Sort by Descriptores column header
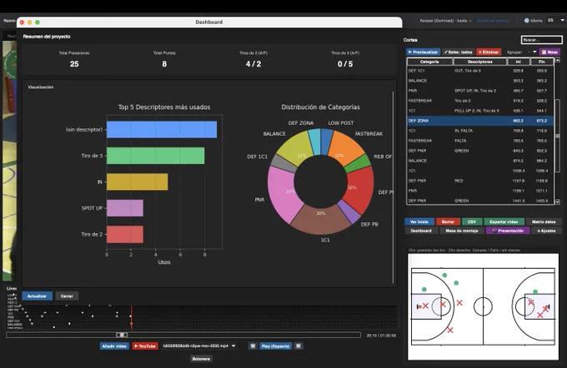The width and height of the screenshot is (567, 368). click(479, 62)
